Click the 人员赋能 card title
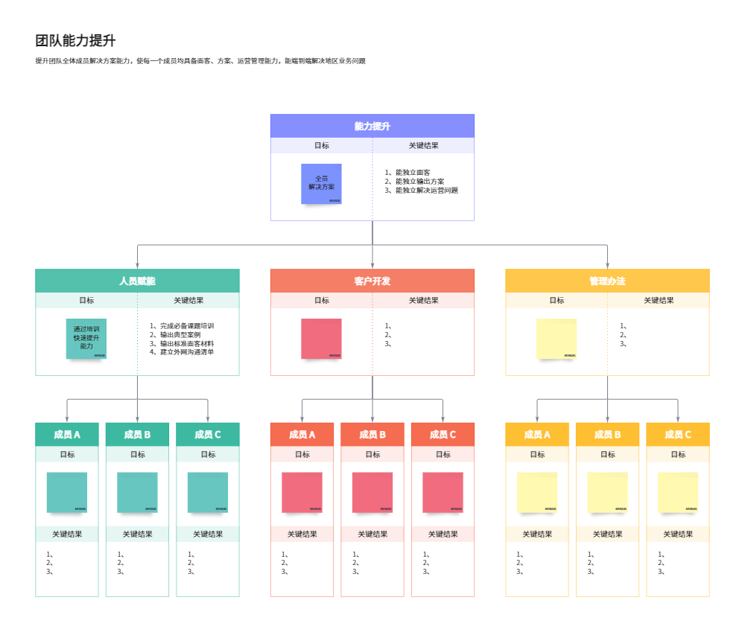The width and height of the screenshot is (745, 641). pos(136,281)
